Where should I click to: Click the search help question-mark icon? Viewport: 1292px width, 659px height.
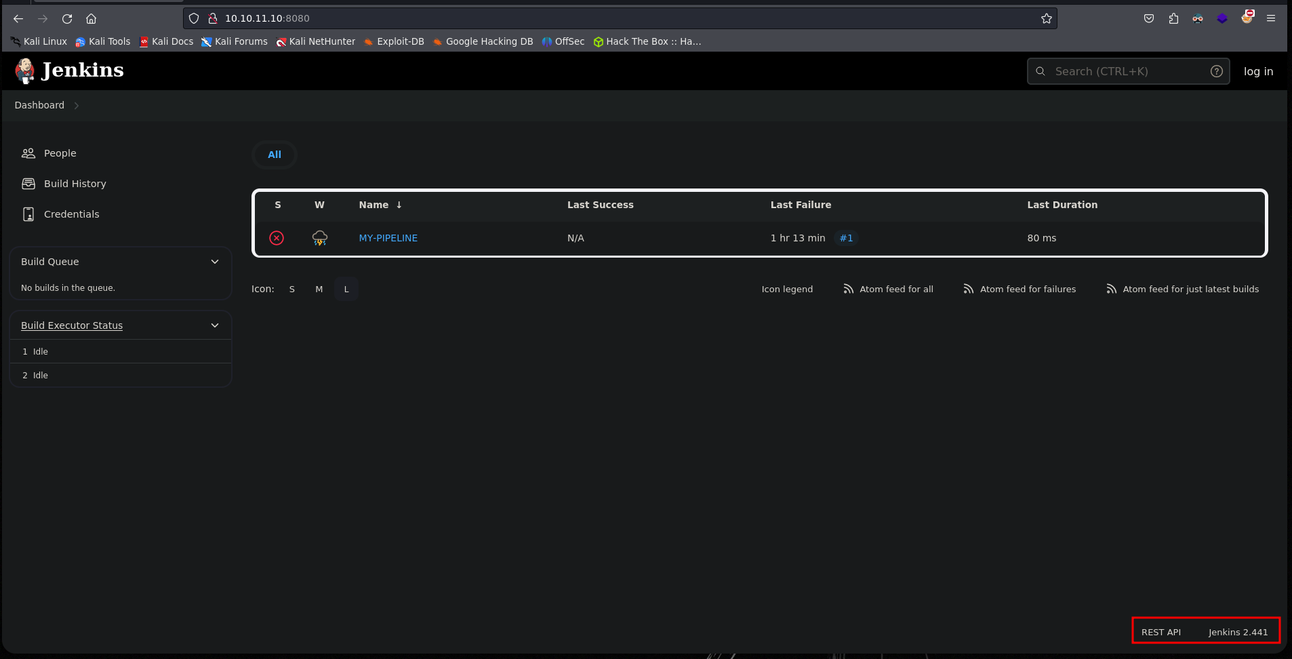(x=1216, y=71)
